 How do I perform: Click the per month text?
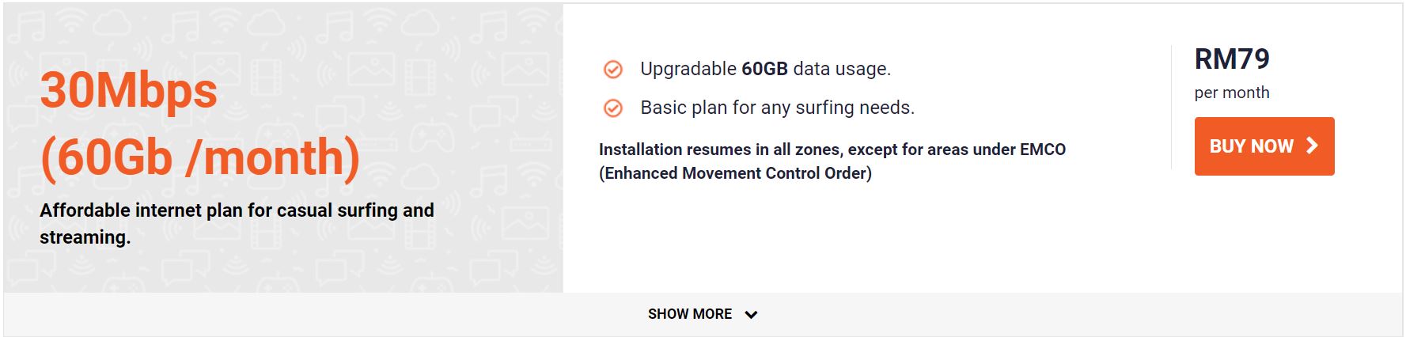pos(1231,93)
